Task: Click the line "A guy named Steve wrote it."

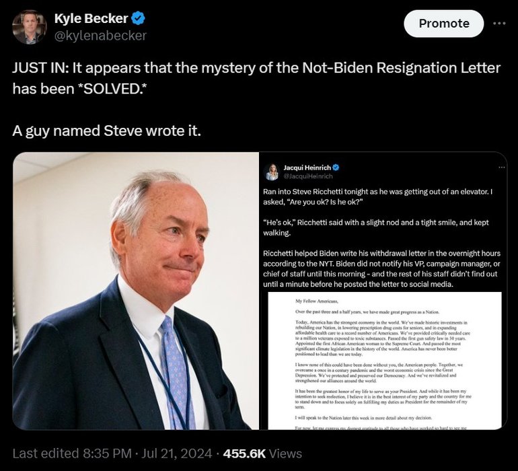Action: (106, 130)
